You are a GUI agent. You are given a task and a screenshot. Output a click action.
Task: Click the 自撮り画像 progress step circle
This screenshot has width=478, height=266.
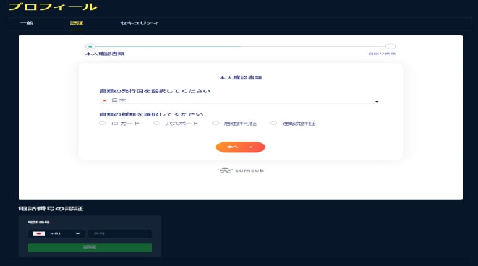[390, 46]
